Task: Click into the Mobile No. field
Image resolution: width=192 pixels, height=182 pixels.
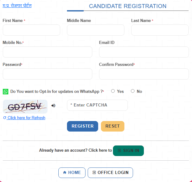Action: (x=47, y=52)
